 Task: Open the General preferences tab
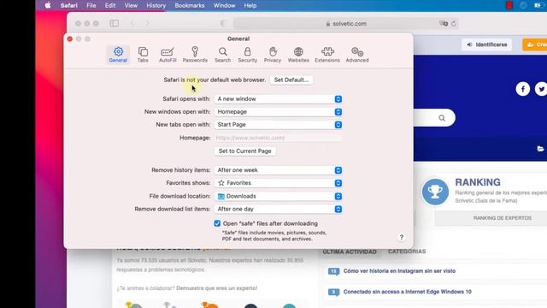(x=118, y=55)
